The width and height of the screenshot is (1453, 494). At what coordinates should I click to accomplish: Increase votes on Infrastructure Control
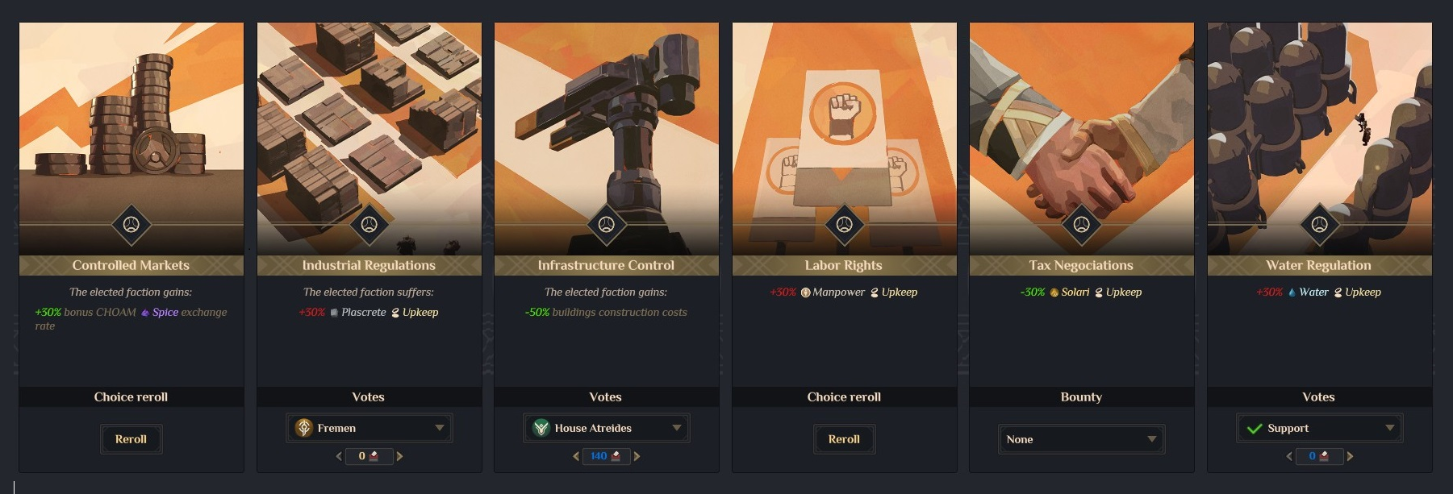pyautogui.click(x=637, y=456)
